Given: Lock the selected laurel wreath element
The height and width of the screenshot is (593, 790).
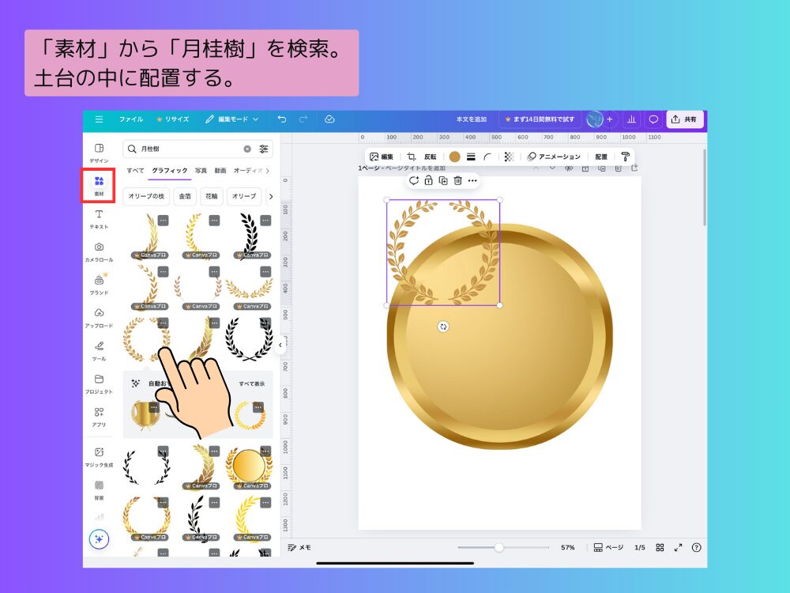Looking at the screenshot, I should pyautogui.click(x=428, y=181).
